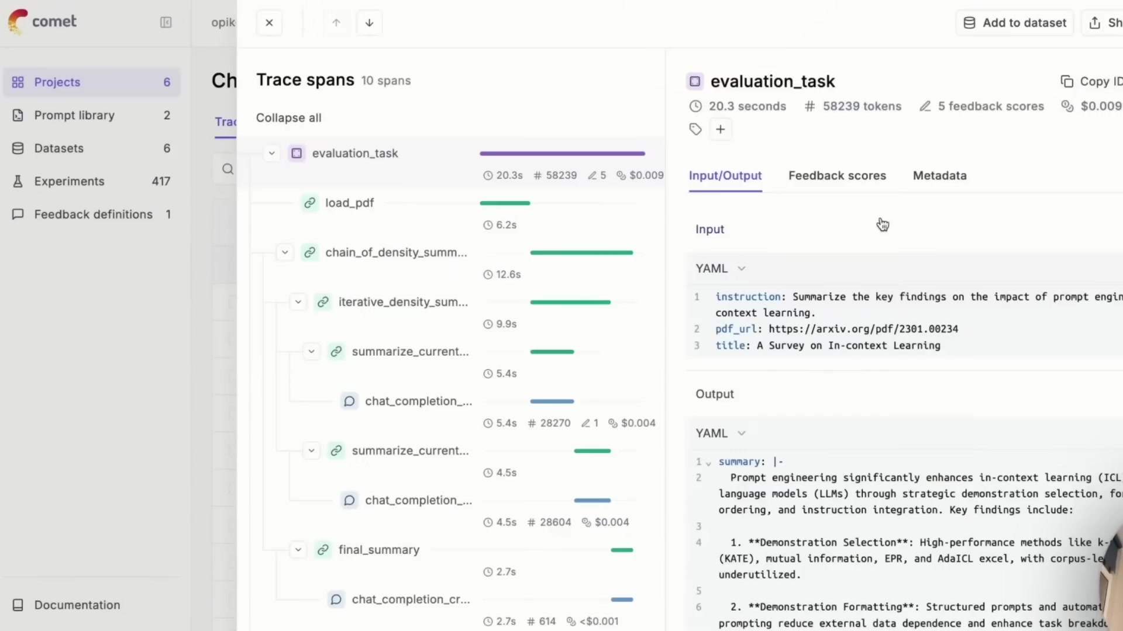Viewport: 1123px width, 631px height.
Task: Fold the summary line in output
Action: (x=708, y=463)
